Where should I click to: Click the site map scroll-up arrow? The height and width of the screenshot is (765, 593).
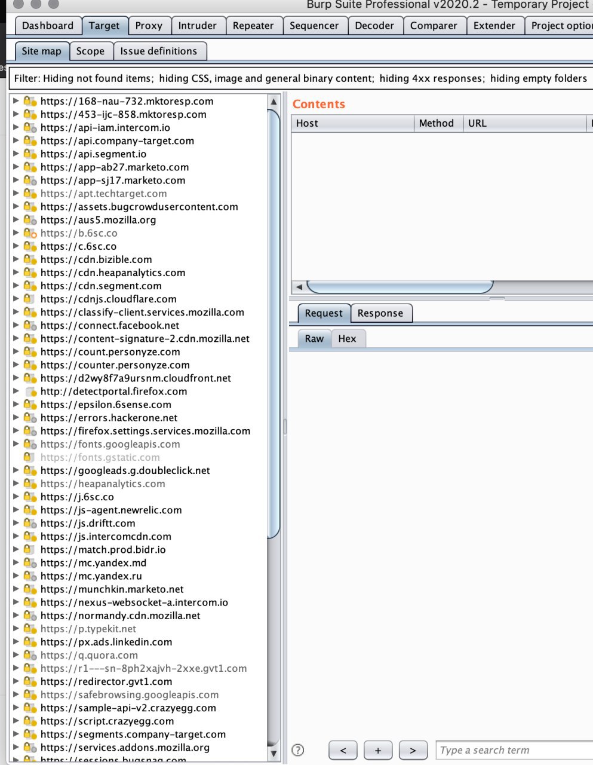click(274, 102)
